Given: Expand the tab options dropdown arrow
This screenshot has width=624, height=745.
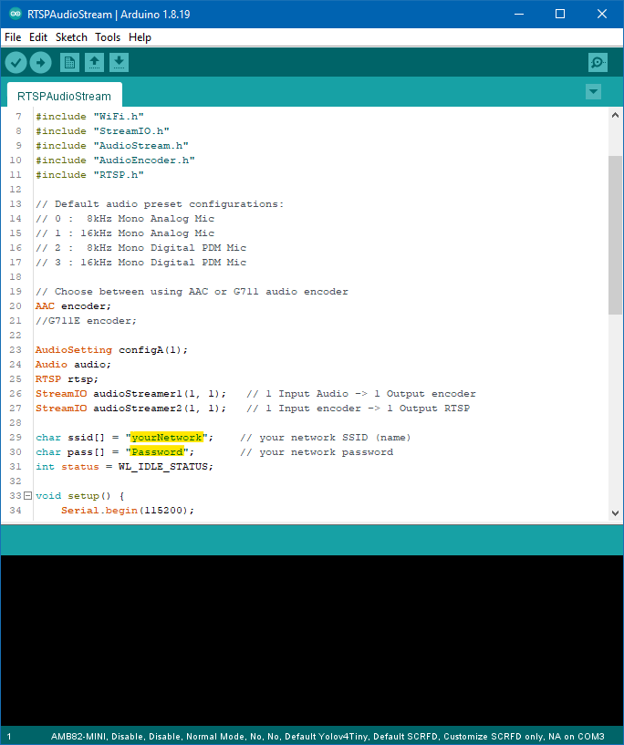Looking at the screenshot, I should pos(593,92).
